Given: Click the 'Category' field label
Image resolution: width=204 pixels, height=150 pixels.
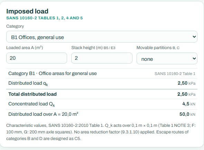Looking at the screenshot, I should coord(15,26).
